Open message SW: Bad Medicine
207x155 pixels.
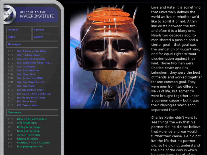pyautogui.click(x=28, y=71)
